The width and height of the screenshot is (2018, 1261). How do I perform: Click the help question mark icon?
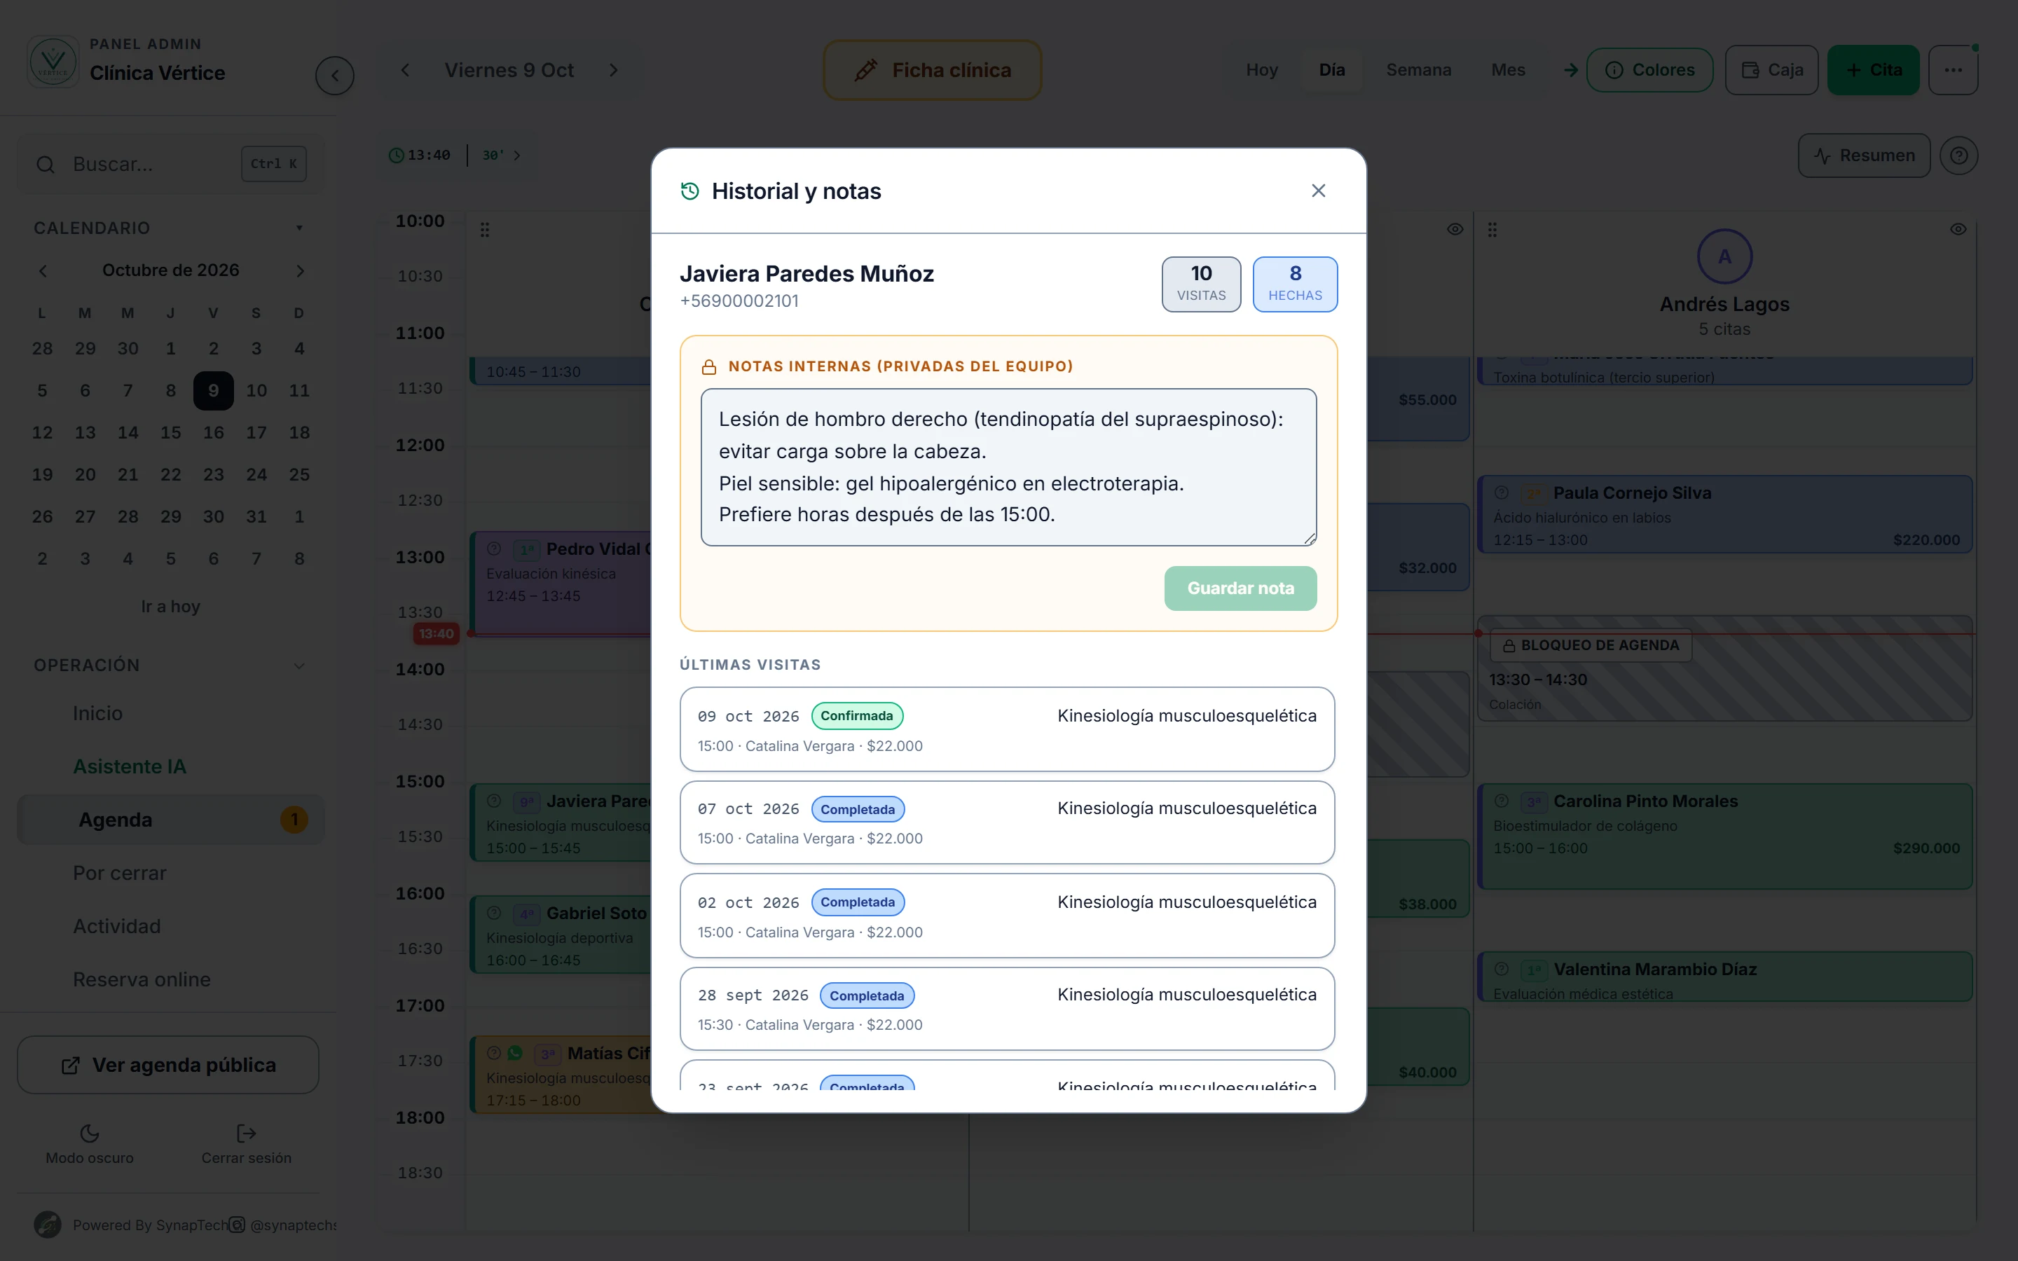tap(1959, 156)
